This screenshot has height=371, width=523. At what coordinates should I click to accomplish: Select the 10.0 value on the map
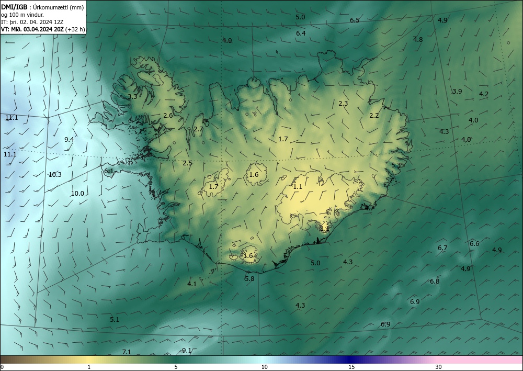point(78,194)
